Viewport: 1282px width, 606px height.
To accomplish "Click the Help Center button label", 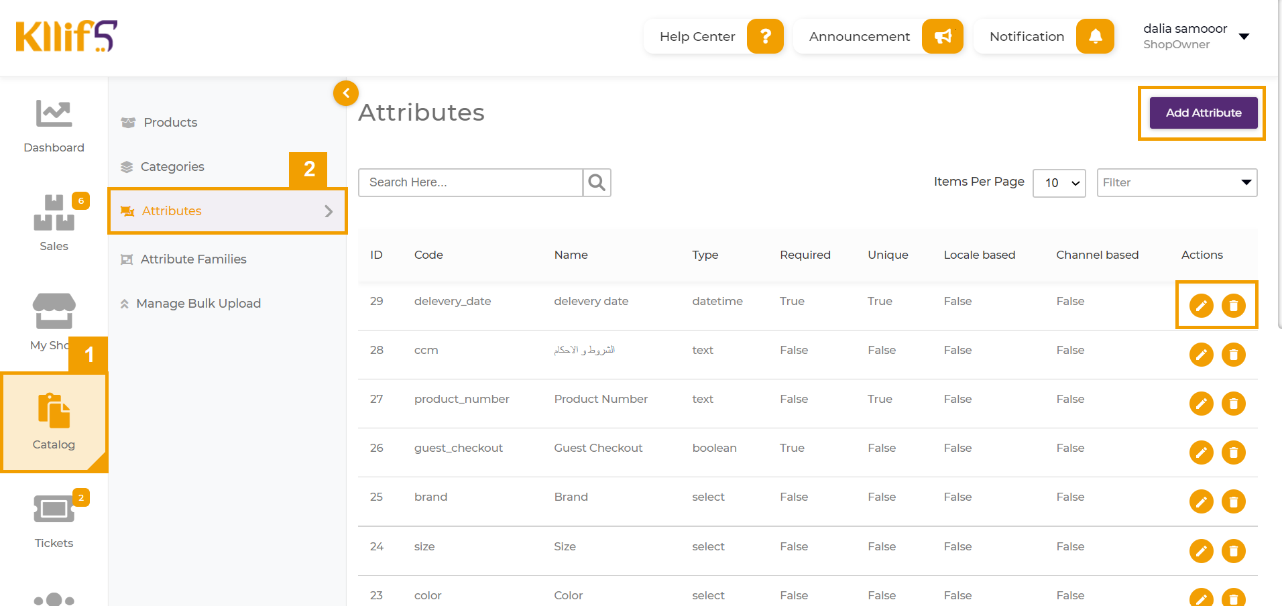I will pos(697,37).
